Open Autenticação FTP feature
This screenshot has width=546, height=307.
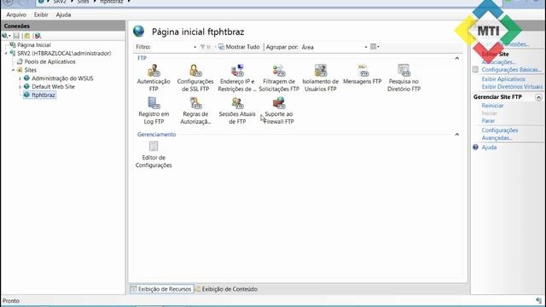click(154, 78)
